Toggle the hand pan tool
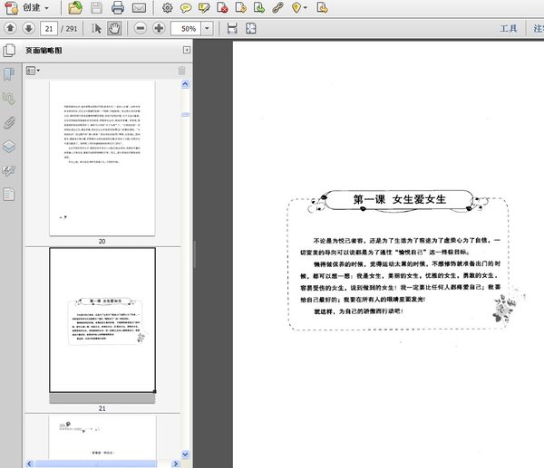This screenshot has height=468, width=544. coord(115,28)
